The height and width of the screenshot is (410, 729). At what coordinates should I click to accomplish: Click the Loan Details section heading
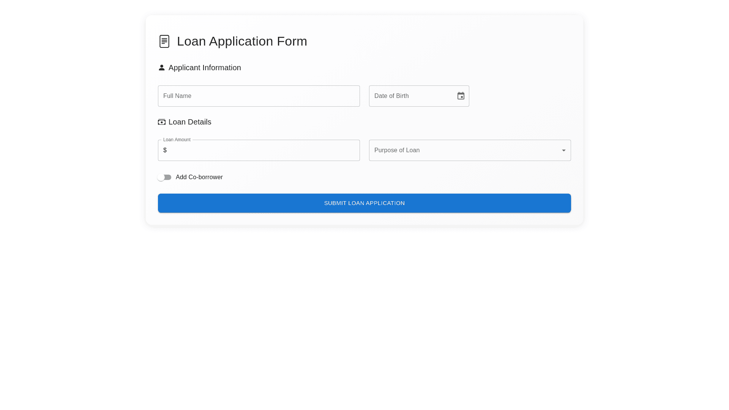pyautogui.click(x=190, y=122)
